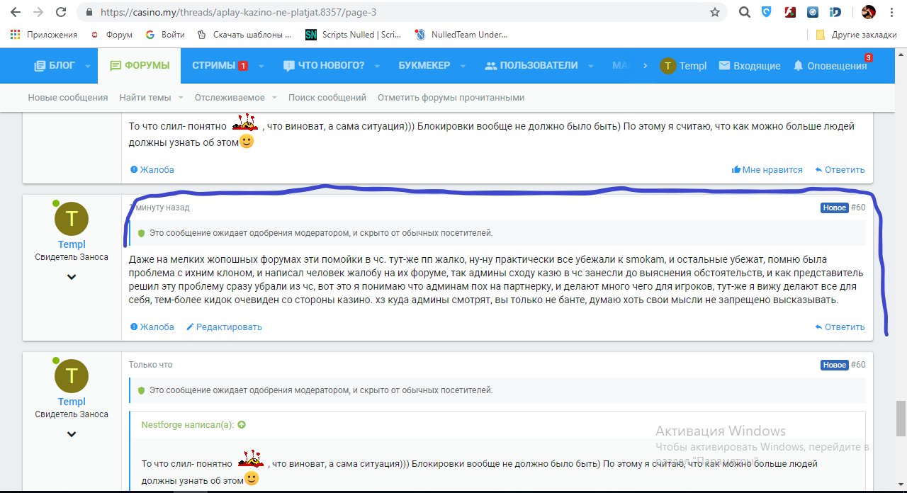Click #60 link beside 1 минуту назад
Image resolution: width=907 pixels, height=493 pixels.
[858, 208]
